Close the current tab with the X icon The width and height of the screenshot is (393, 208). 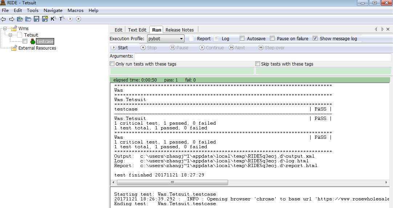pyautogui.click(x=388, y=29)
